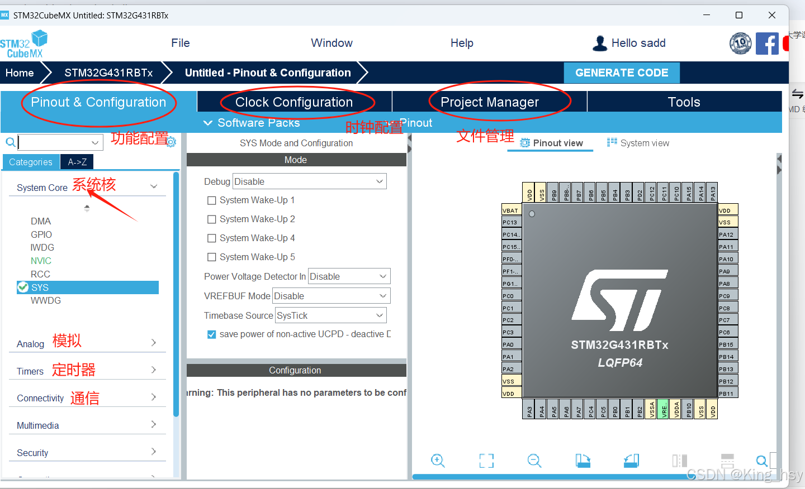Click the GENERATE CODE button
The image size is (805, 489).
coord(622,73)
